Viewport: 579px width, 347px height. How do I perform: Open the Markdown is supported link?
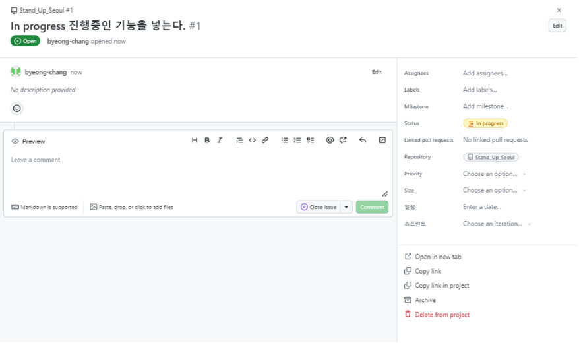pyautogui.click(x=45, y=208)
